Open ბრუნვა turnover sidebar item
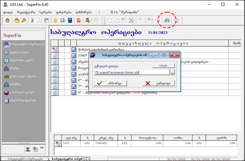The image size is (245, 161). pos(12,68)
